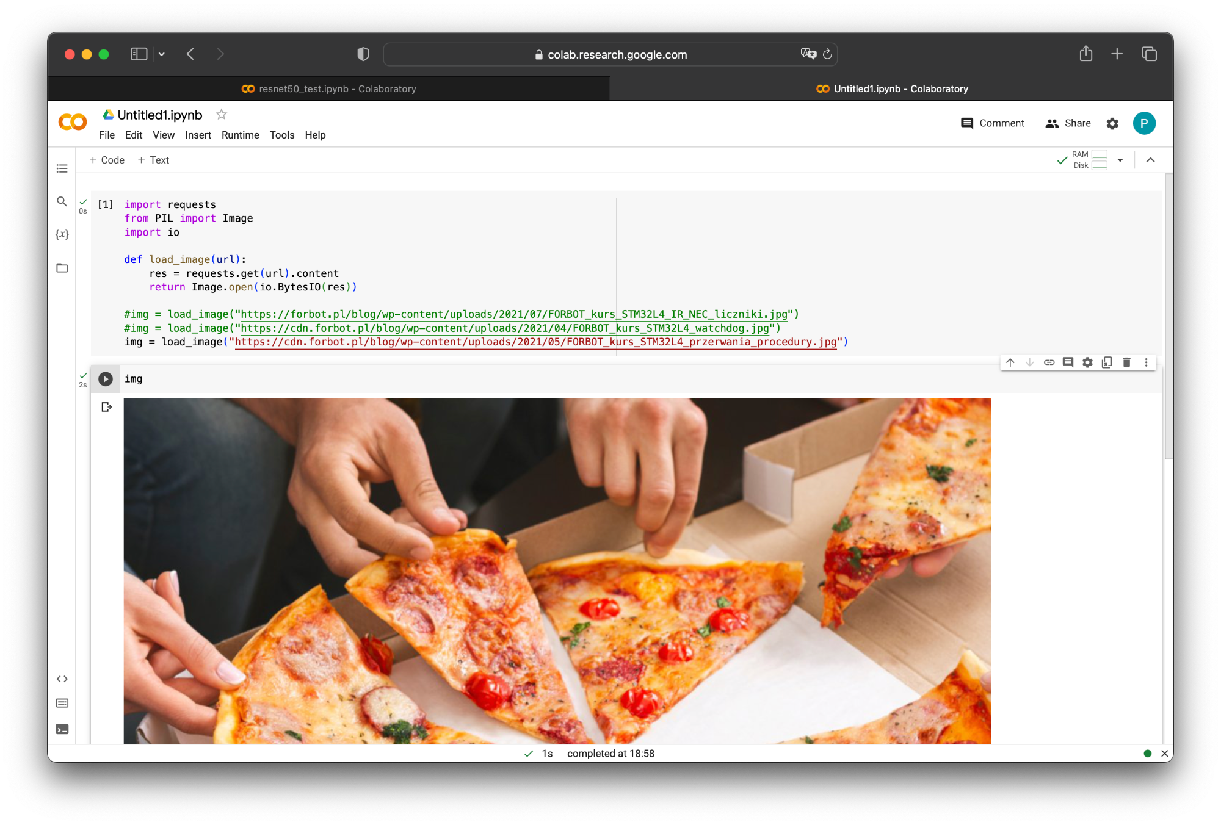Open the terminal icon in left sidebar

pos(62,729)
